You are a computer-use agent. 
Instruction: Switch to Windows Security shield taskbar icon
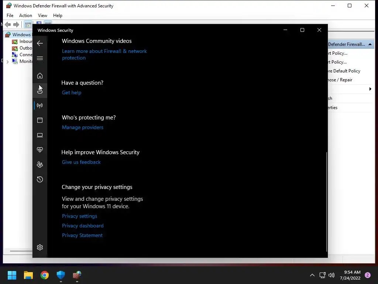61,275
